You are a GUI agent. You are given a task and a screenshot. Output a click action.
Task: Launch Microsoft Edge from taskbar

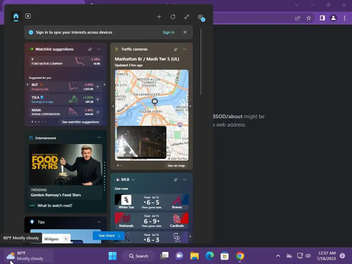click(x=210, y=256)
